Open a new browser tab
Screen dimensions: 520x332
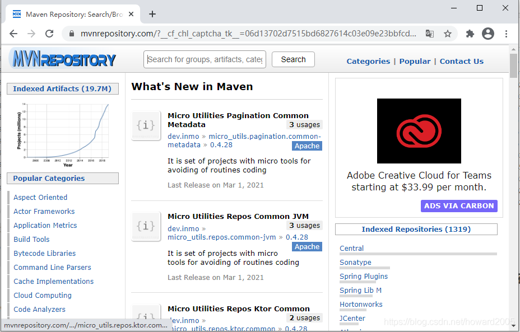coord(152,14)
